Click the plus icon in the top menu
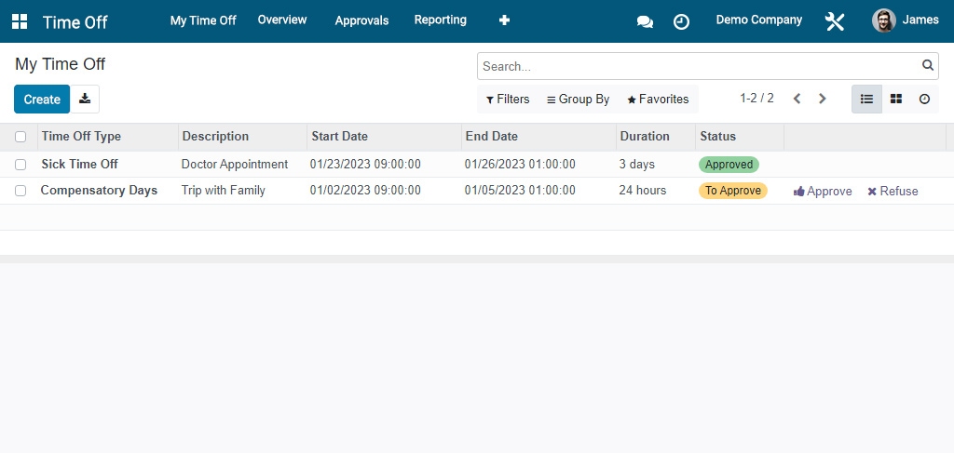Viewport: 954px width, 453px height. (504, 20)
